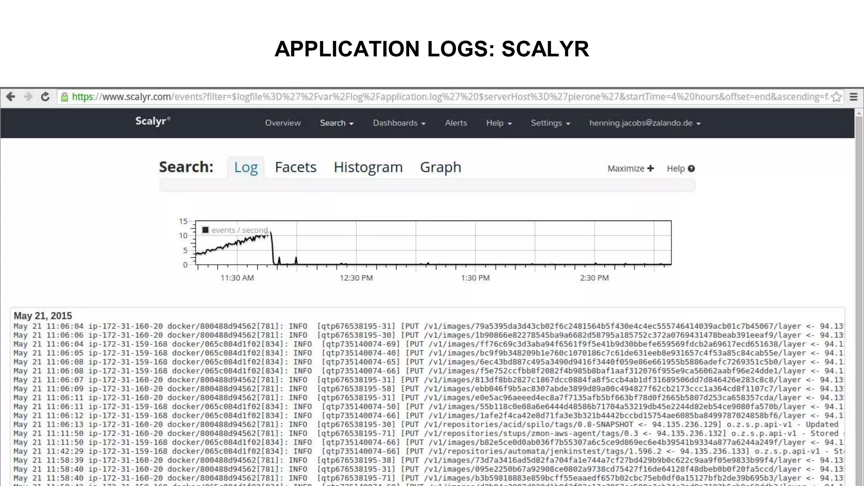Screen dimensions: 864x486
Task: Reload the page with refresh icon
Action: (45, 97)
